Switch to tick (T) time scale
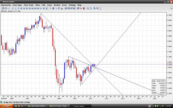Screen dimensions: 173x108 tap(12, 8)
